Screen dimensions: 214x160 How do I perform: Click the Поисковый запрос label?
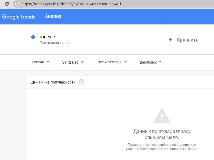(55, 43)
